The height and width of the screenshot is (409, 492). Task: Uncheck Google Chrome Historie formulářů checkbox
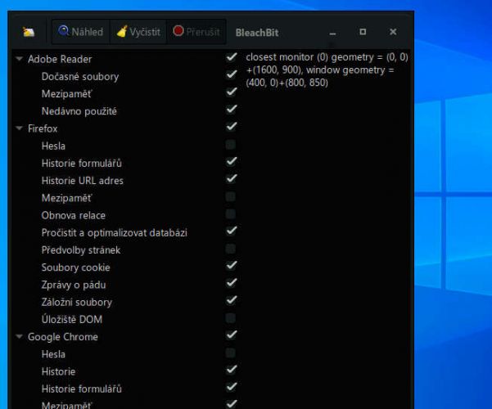(232, 387)
